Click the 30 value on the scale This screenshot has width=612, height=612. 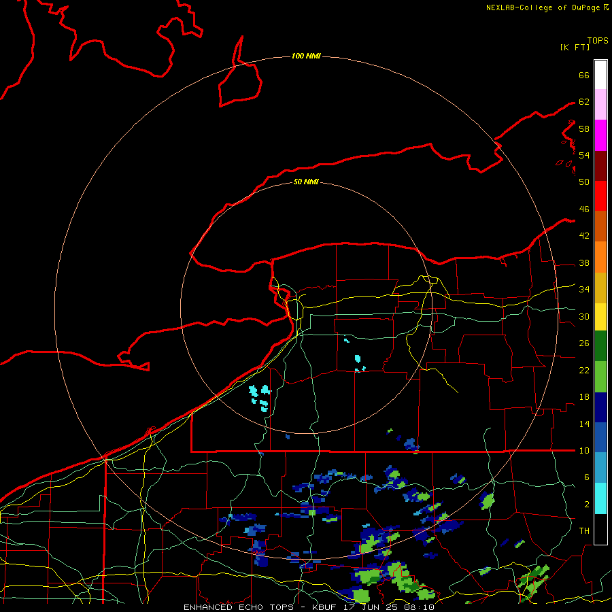click(584, 316)
